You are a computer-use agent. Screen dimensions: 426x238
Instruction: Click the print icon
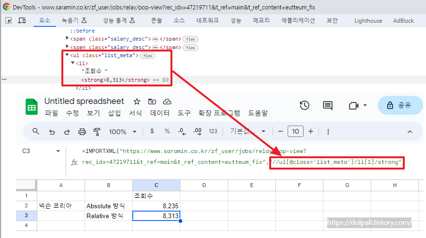click(82, 132)
